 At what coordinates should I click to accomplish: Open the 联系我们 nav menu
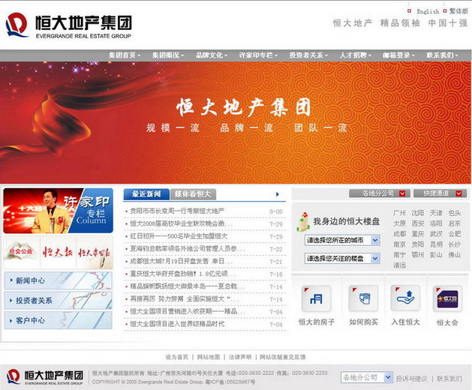pos(442,55)
